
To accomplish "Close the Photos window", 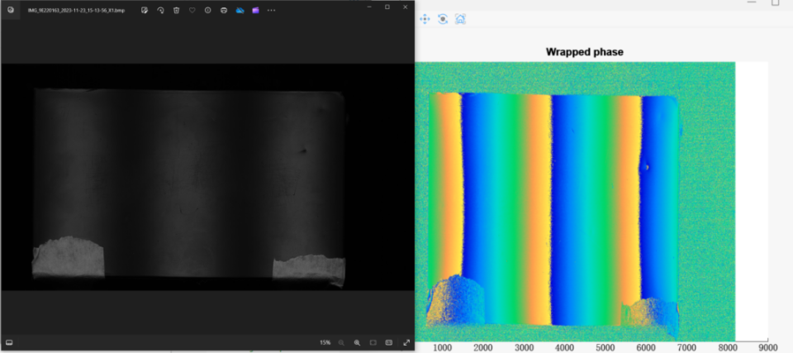I will pyautogui.click(x=406, y=7).
